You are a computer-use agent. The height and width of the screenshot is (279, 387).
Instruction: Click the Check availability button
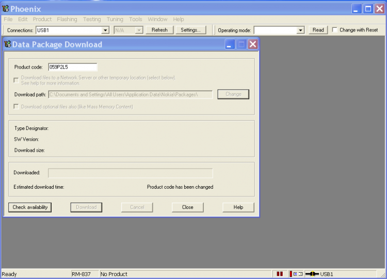click(x=30, y=207)
